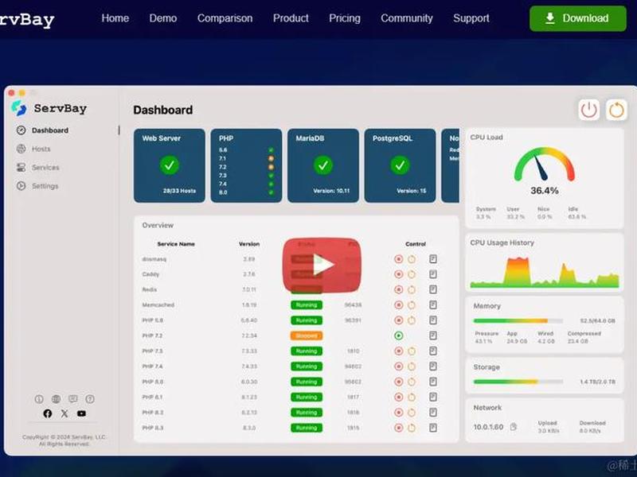Screen dimensions: 637x477
Task: Stop the PHP 7.4 service
Action: pyautogui.click(x=399, y=366)
